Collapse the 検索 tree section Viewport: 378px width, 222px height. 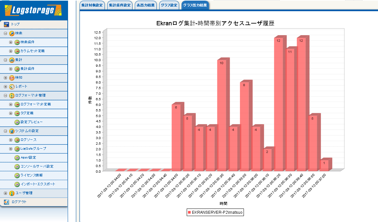(x=5, y=33)
